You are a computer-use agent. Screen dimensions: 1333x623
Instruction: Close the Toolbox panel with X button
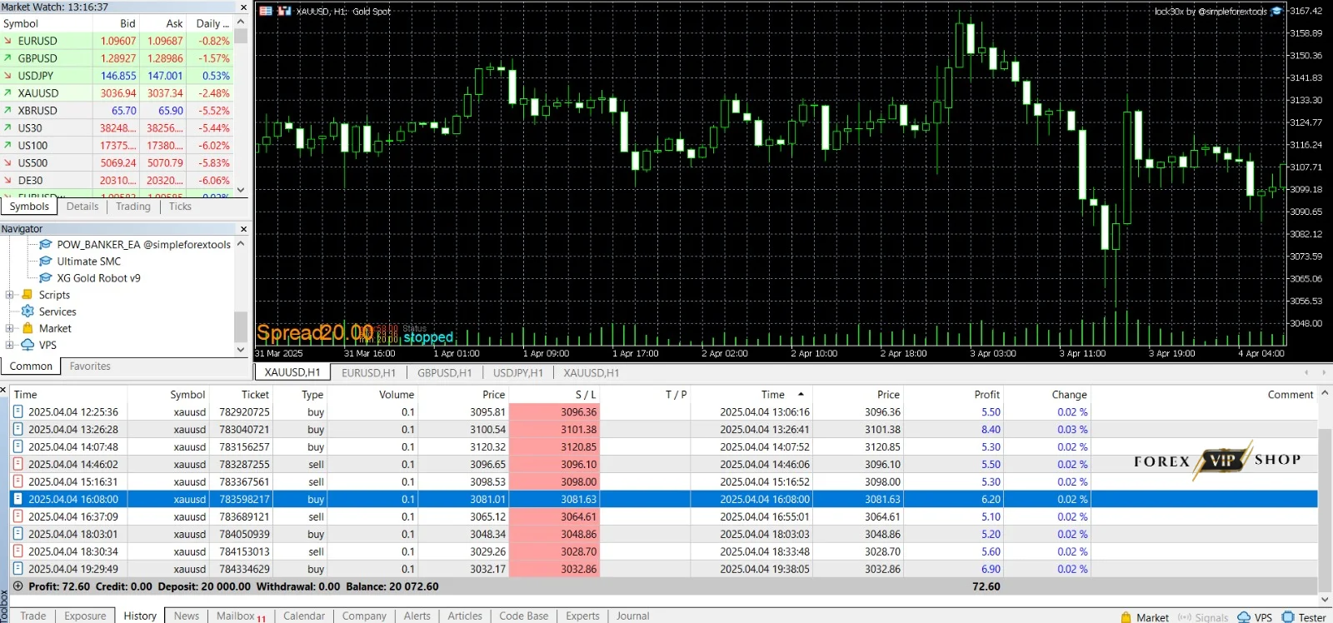pos(3,391)
